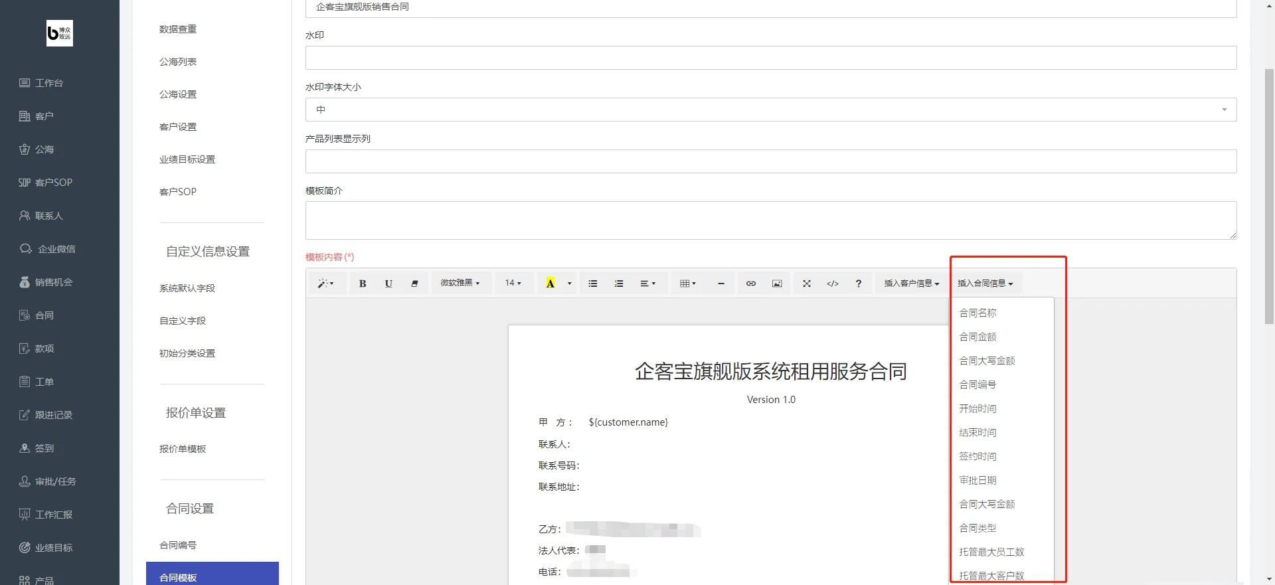Insert an ordered numbered list
Screen dimensions: 1275x585
[619, 284]
